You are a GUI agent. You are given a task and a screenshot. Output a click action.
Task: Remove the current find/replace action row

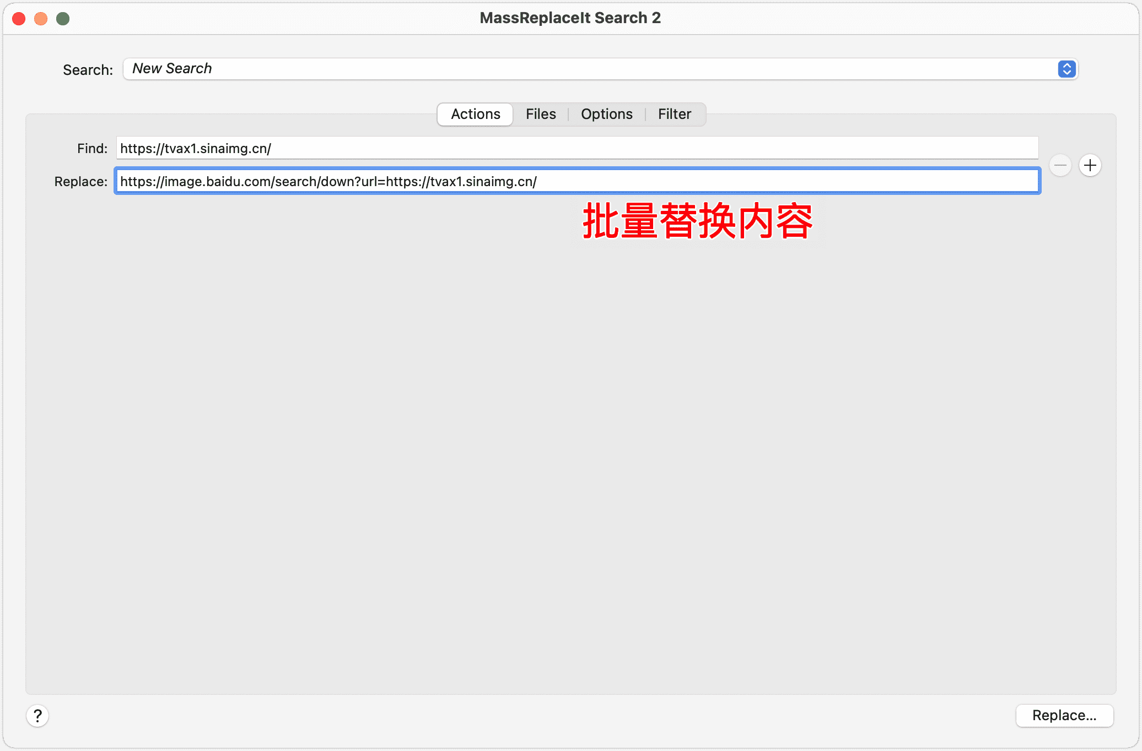[1060, 165]
